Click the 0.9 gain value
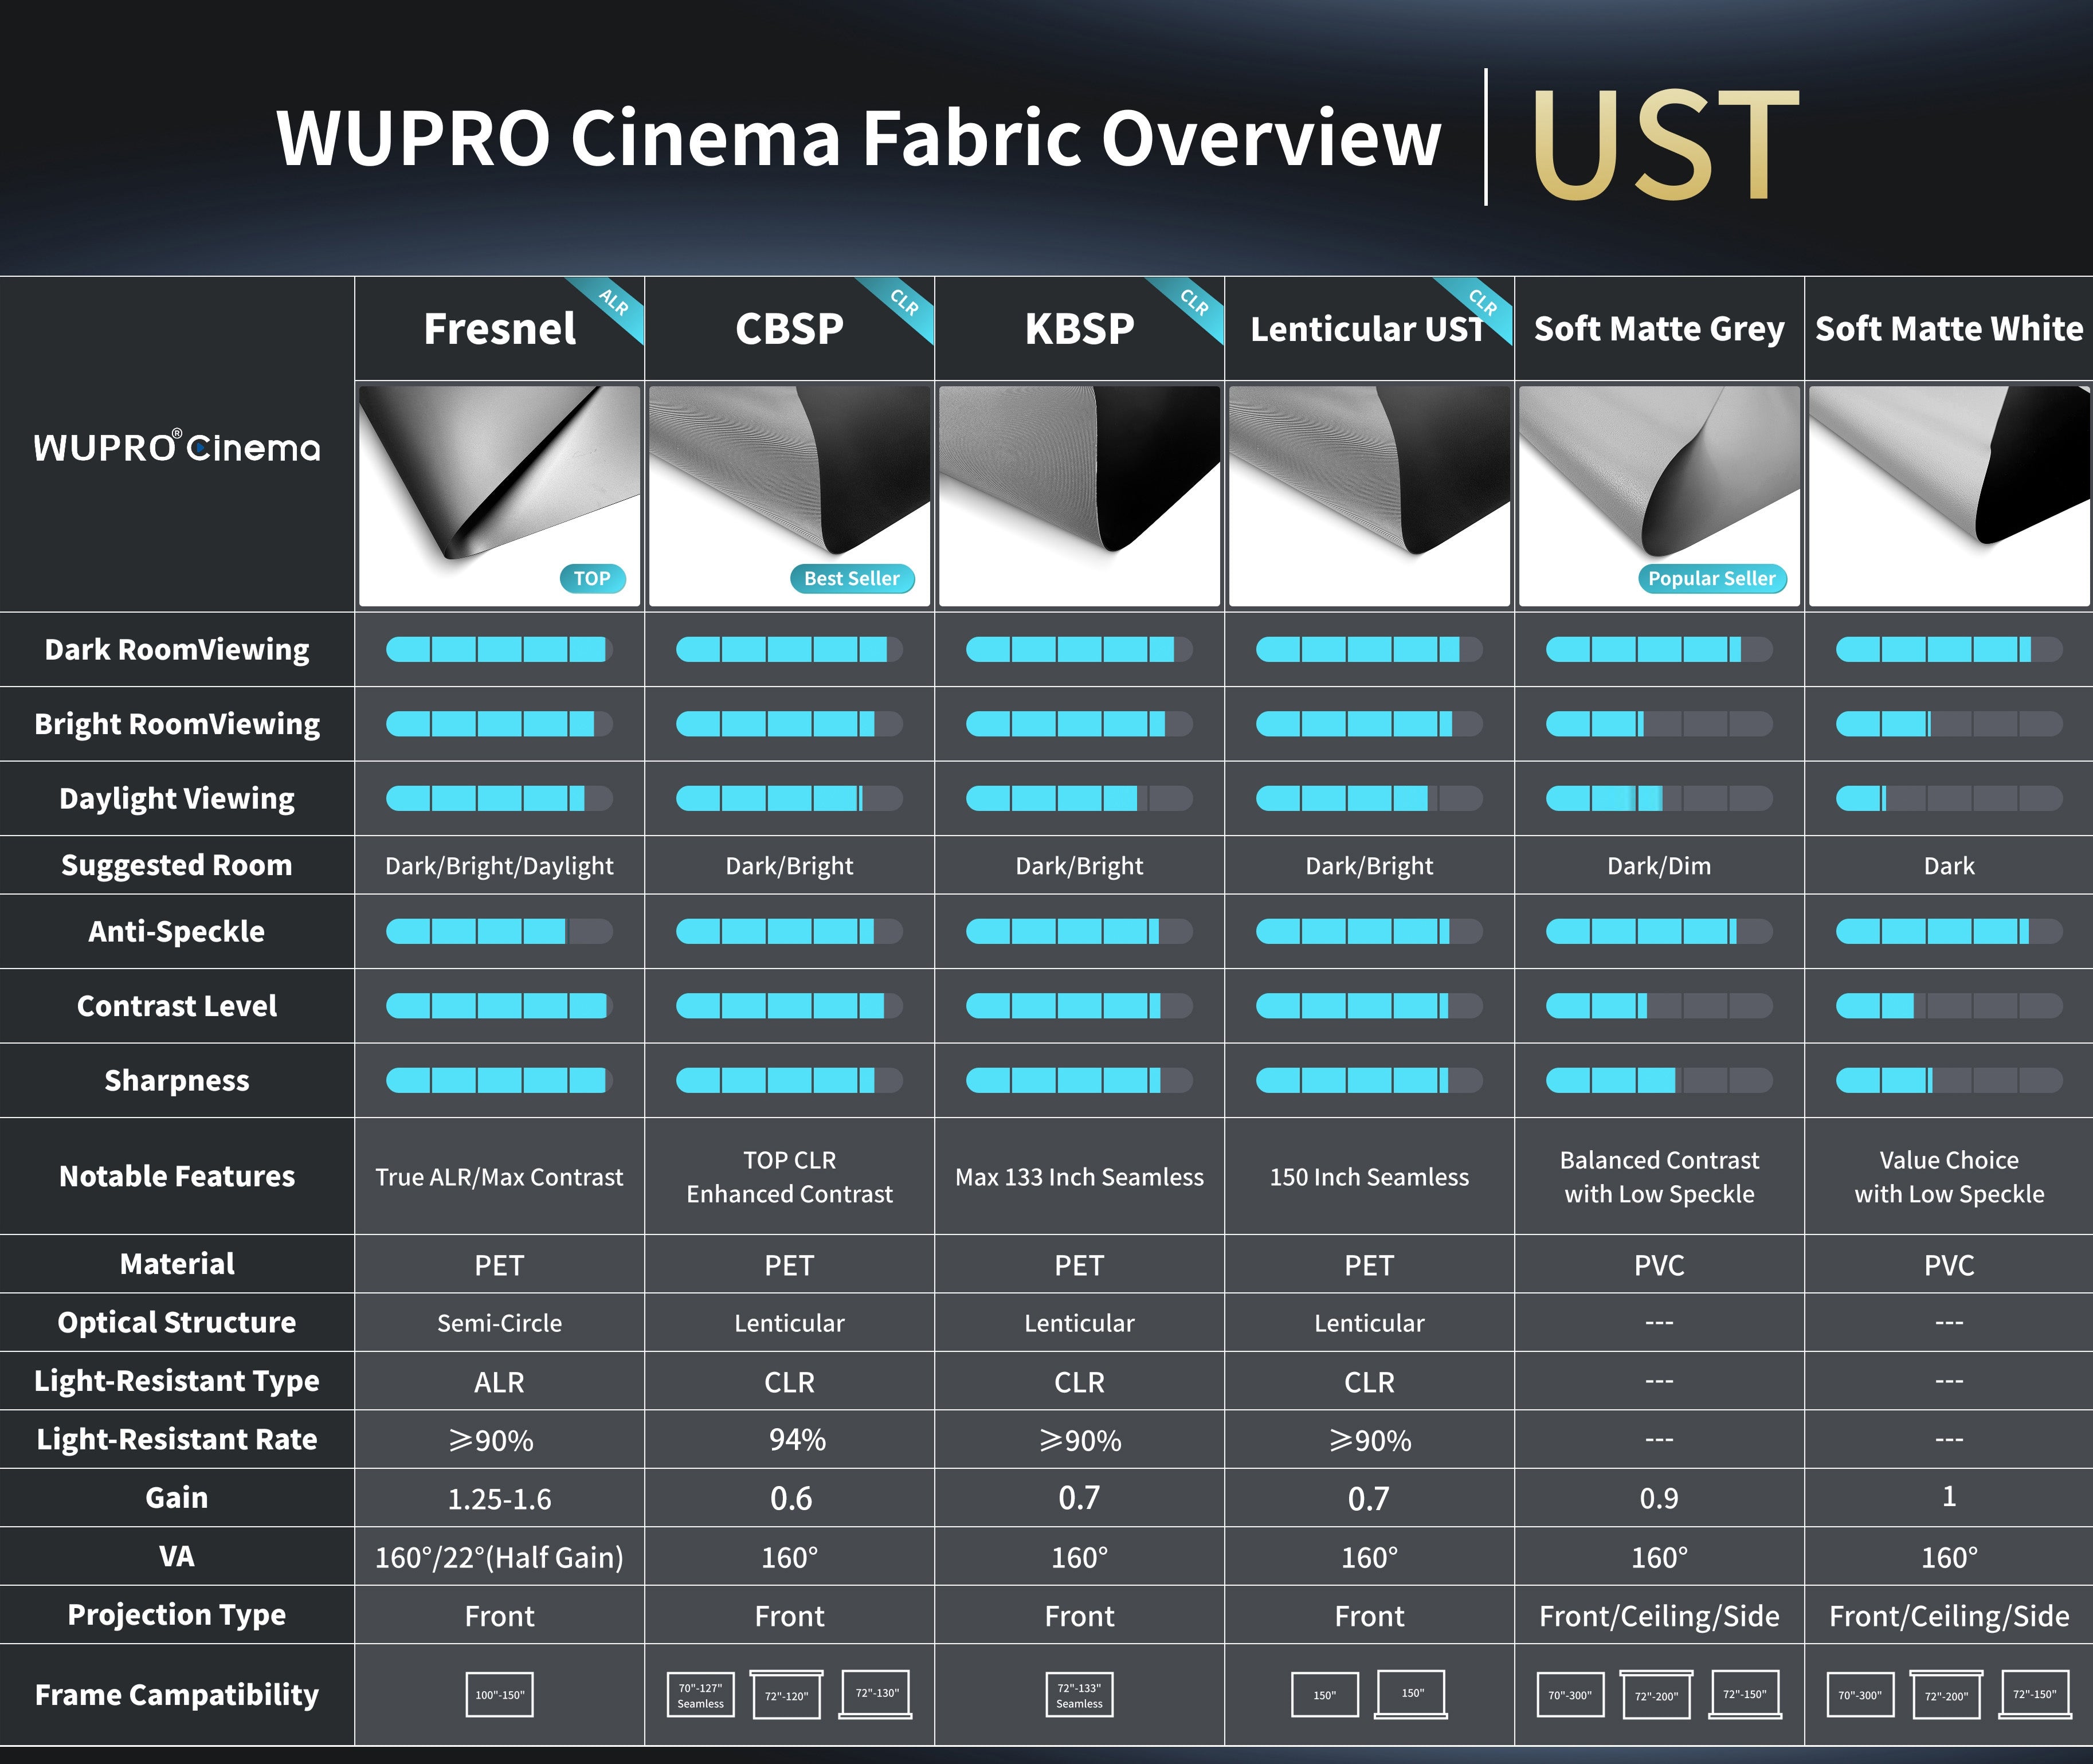 click(1659, 1498)
